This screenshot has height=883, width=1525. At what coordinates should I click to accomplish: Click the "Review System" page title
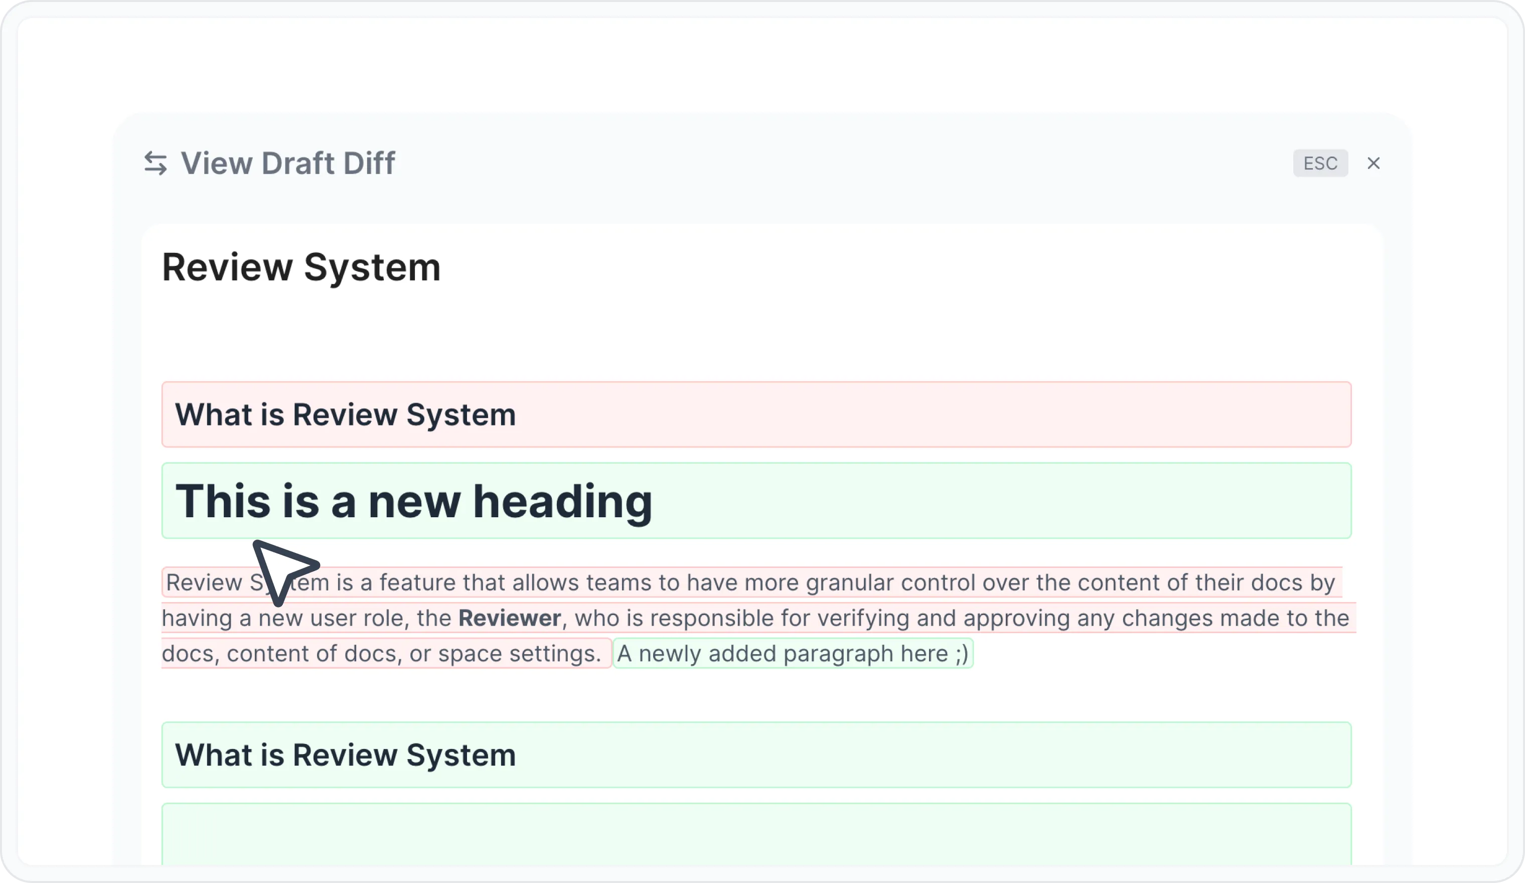[301, 267]
